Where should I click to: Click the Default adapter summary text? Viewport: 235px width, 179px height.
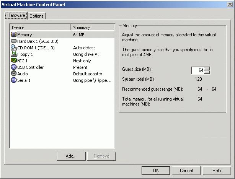[88, 74]
